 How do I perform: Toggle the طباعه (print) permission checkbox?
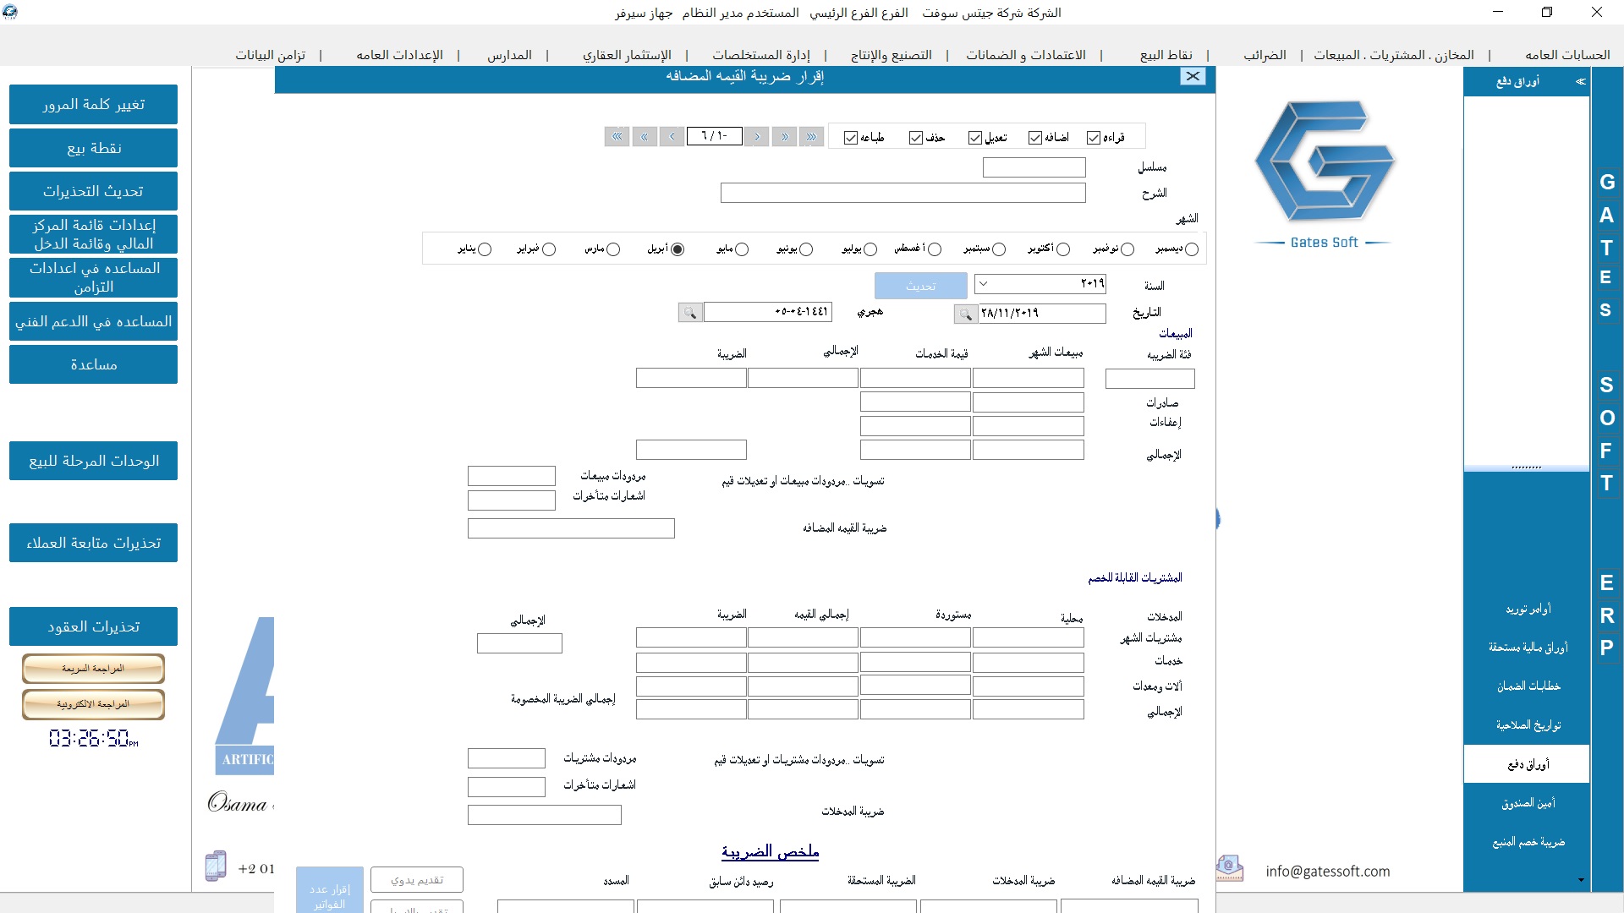851,138
